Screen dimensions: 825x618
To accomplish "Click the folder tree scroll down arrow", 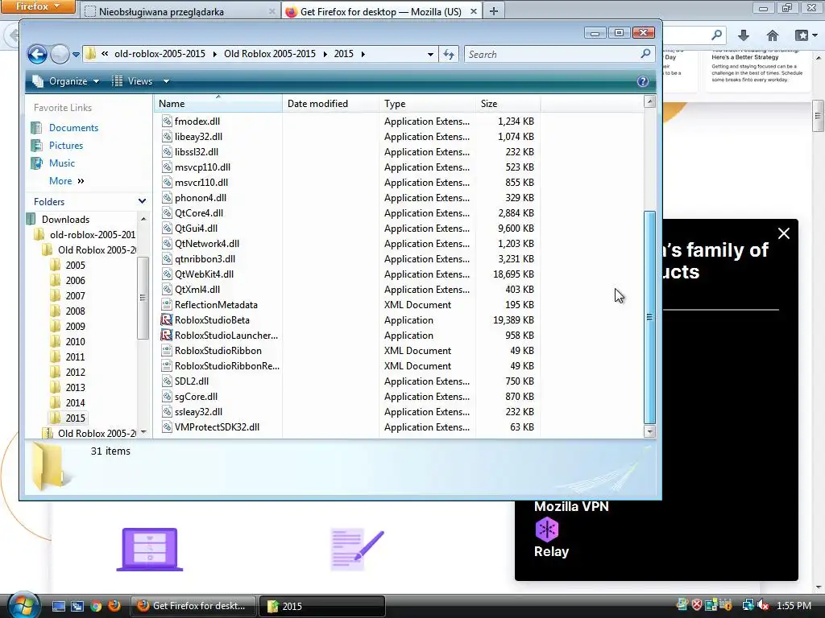I will (x=143, y=432).
